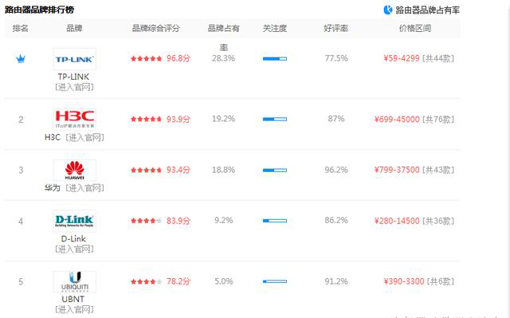Visit UBNT 进入官网 link
Image resolution: width=510 pixels, height=318 pixels.
coord(74,309)
